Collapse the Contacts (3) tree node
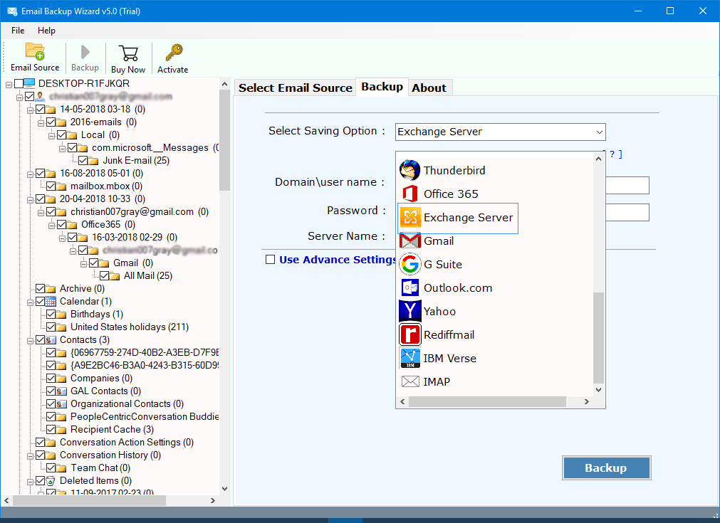This screenshot has height=523, width=720. pyautogui.click(x=31, y=341)
